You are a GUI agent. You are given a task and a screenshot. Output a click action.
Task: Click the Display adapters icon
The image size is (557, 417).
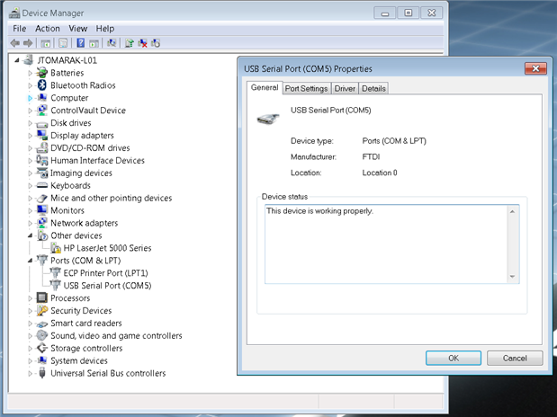[x=42, y=135]
